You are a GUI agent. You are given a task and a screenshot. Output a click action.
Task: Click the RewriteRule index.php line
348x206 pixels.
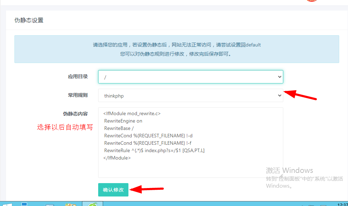pos(154,150)
